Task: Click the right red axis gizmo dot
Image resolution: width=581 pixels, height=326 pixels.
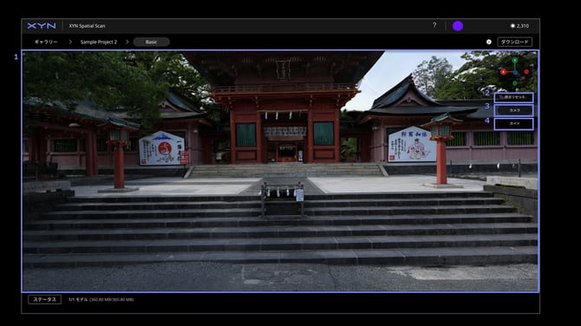Action: pyautogui.click(x=526, y=72)
